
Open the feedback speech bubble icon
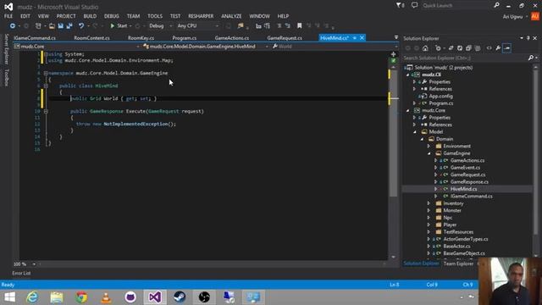point(414,5)
